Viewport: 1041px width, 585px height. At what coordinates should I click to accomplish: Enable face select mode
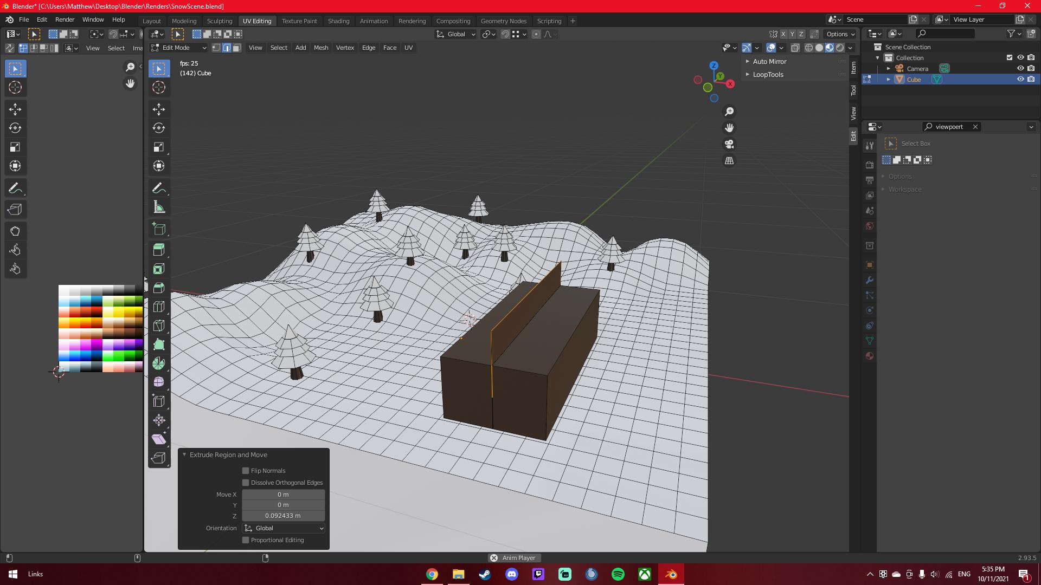(x=237, y=48)
